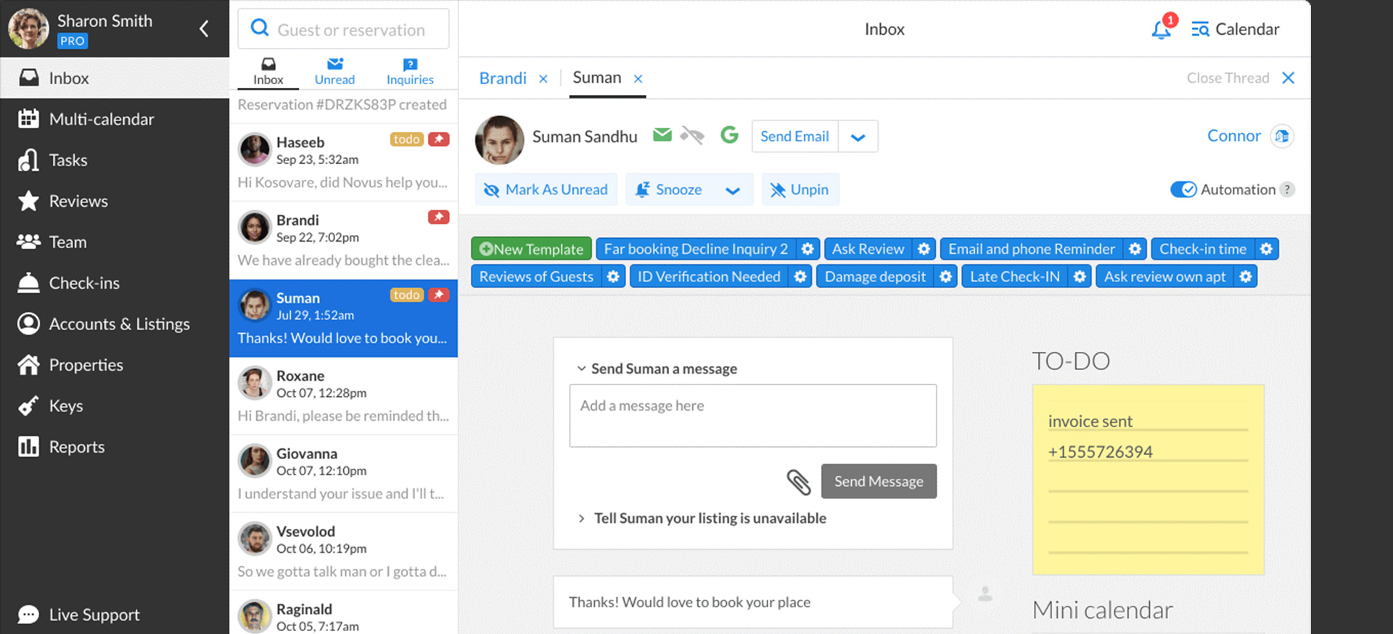Click the Send Message button
The height and width of the screenshot is (634, 1393).
pyautogui.click(x=879, y=481)
